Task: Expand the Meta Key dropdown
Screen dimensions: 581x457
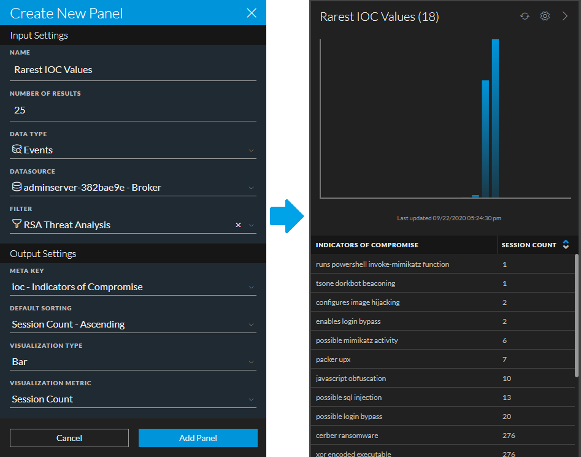Action: [x=251, y=287]
